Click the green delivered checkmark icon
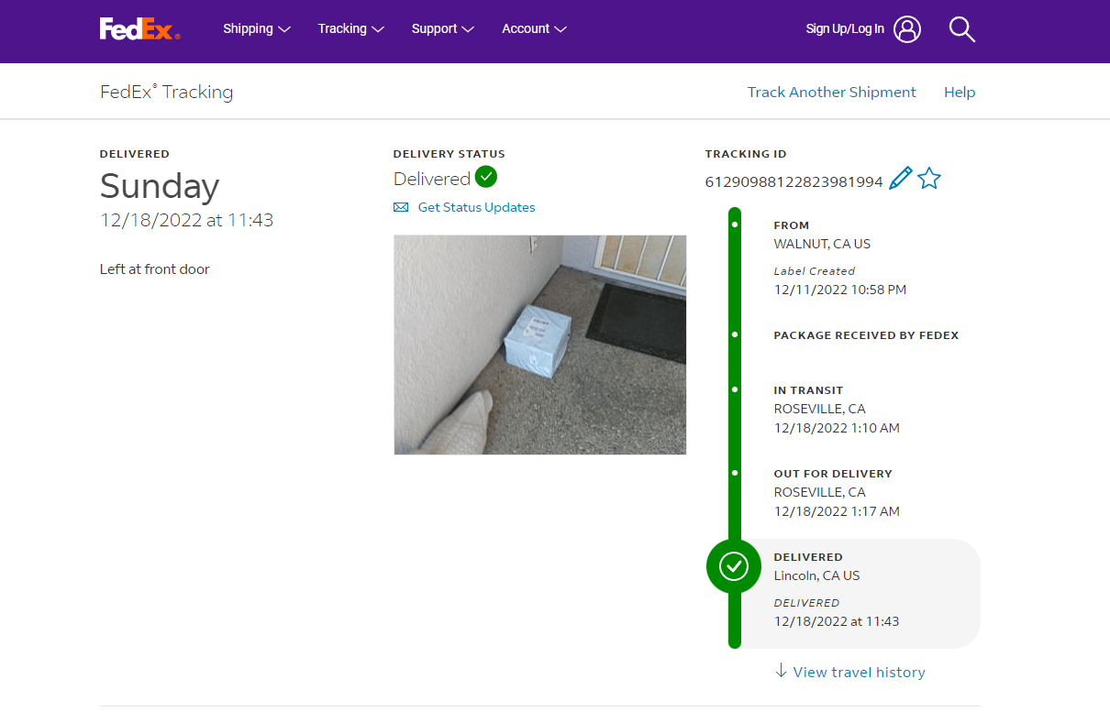Image resolution: width=1110 pixels, height=723 pixels. [x=486, y=177]
